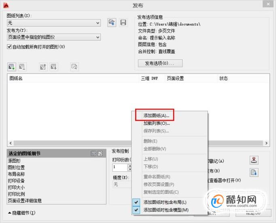The image size is (276, 223).
Task: Click the 打印份数 stepper arrows
Action: [130, 167]
